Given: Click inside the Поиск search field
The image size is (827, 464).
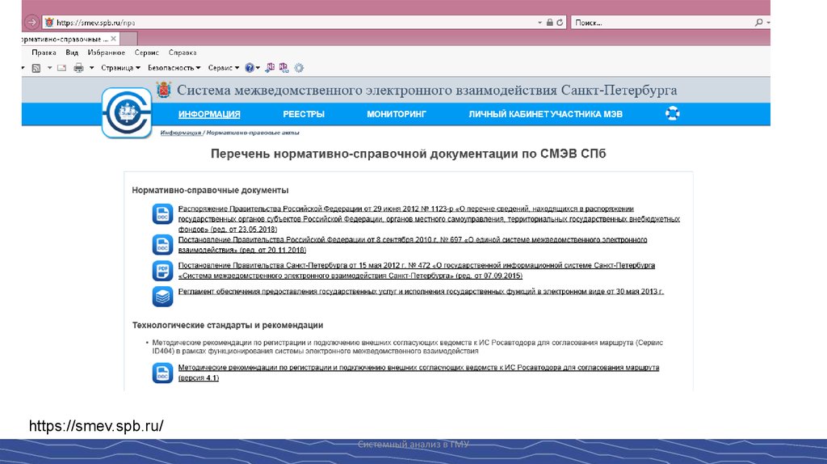Looking at the screenshot, I should (654, 23).
